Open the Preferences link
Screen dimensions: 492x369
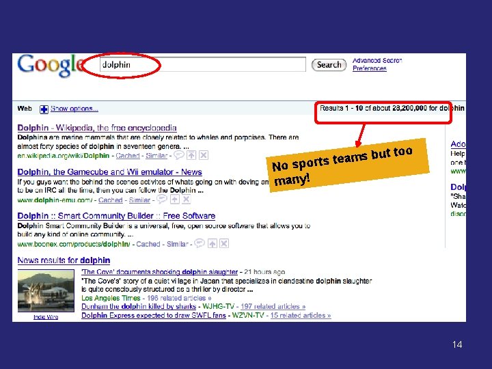tap(369, 68)
